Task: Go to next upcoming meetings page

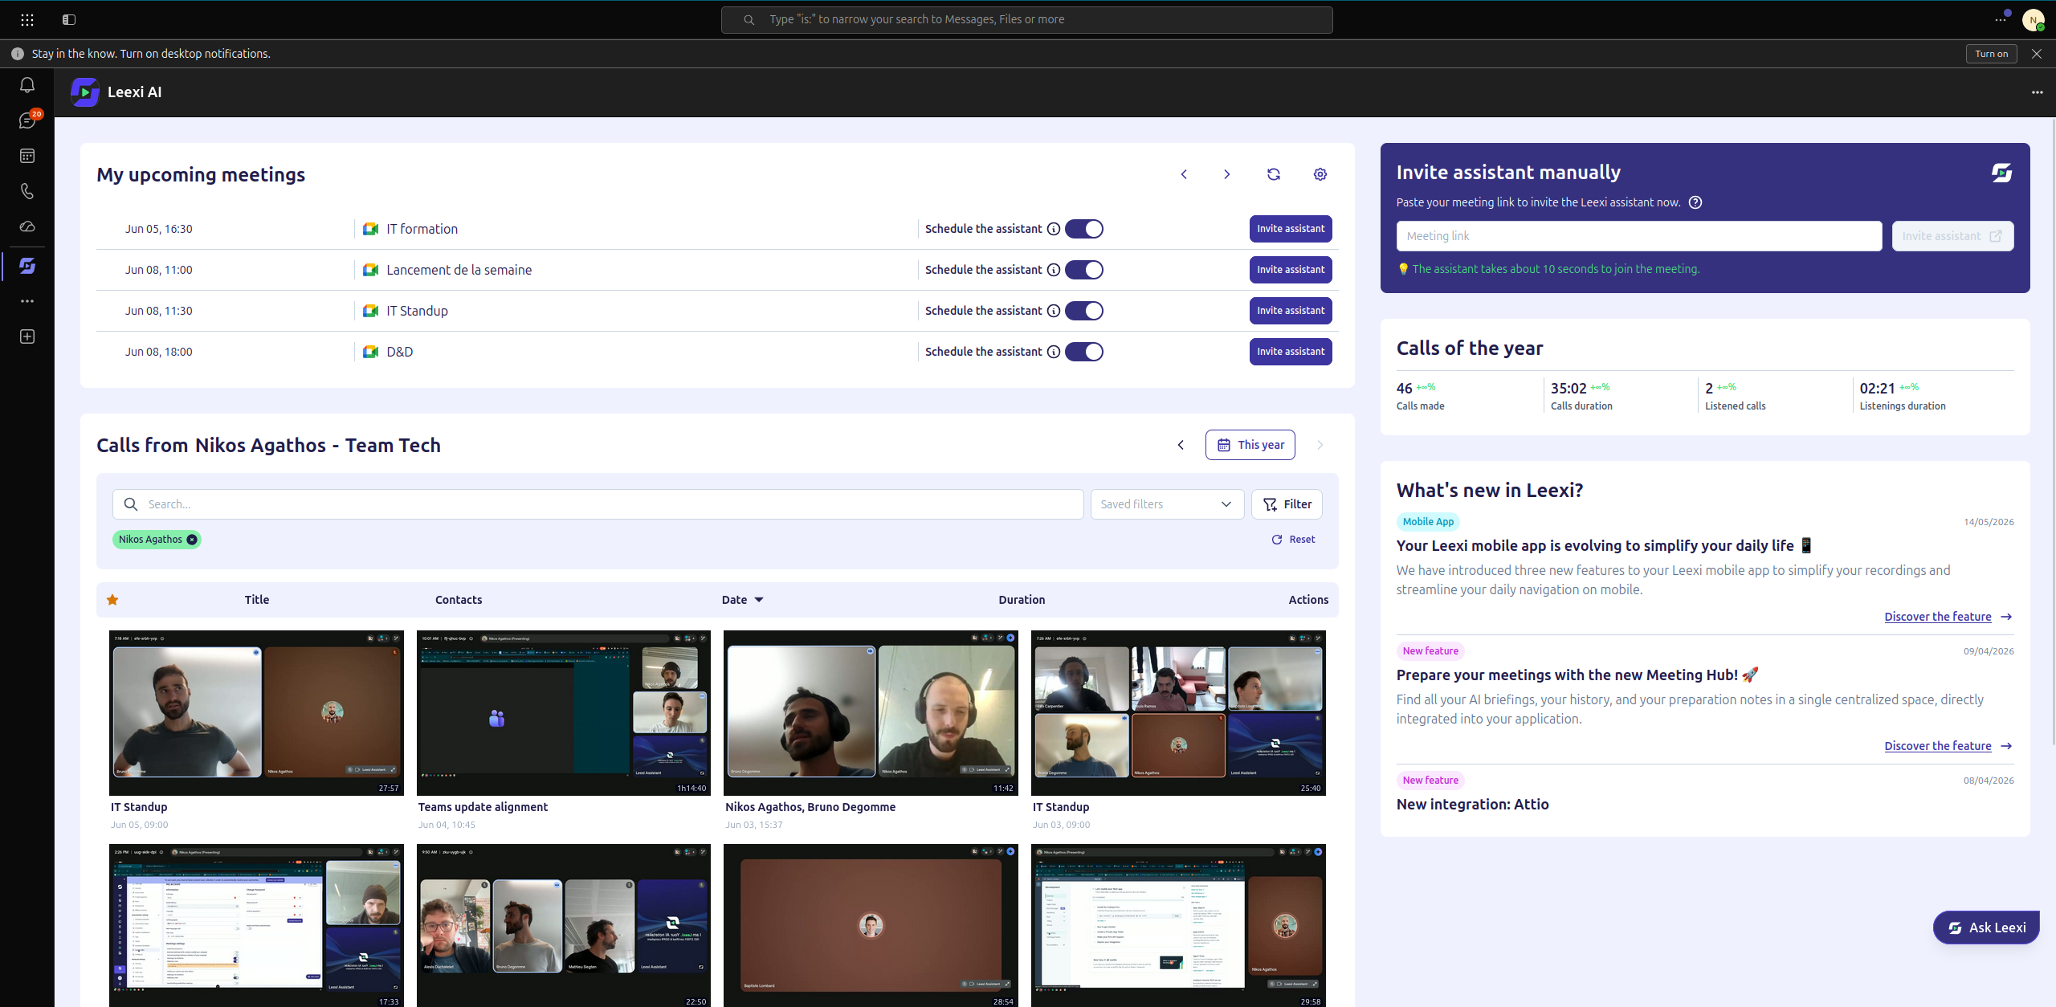Action: (x=1226, y=174)
